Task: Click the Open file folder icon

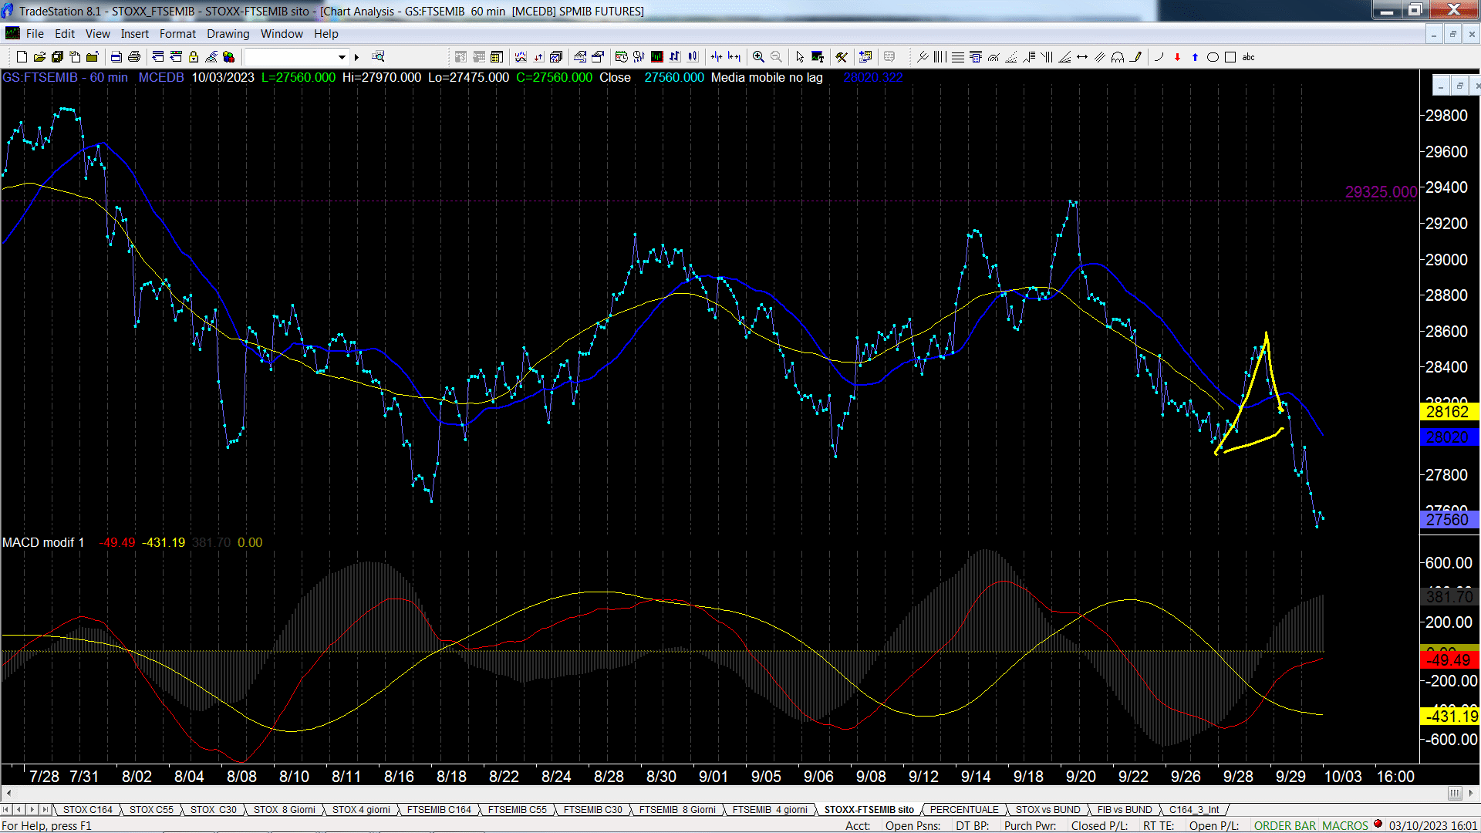Action: pos(39,56)
